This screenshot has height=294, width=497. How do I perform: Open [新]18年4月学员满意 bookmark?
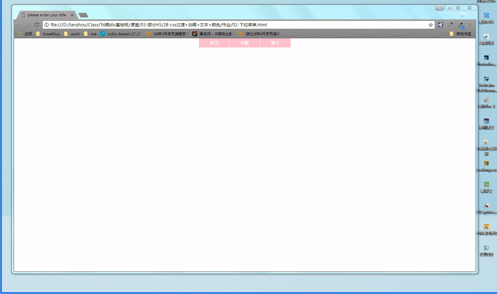point(259,34)
